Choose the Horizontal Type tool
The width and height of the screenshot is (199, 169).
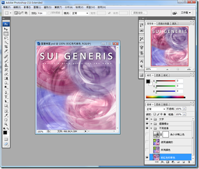(x=6, y=97)
